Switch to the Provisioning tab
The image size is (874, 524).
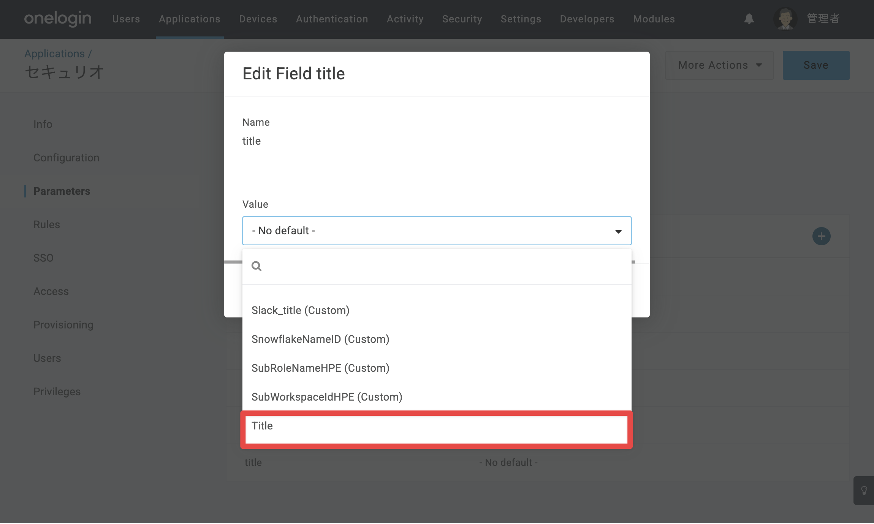click(63, 325)
